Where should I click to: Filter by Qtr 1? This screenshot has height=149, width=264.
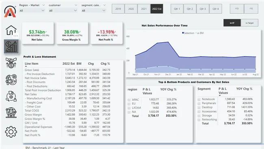177,9
